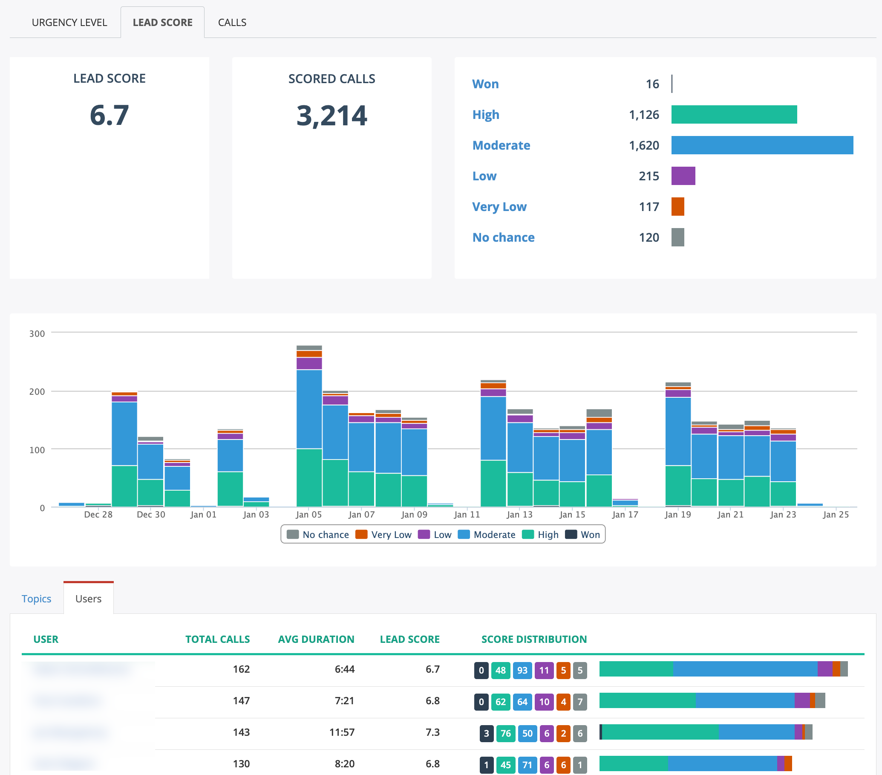Viewport: 882px width, 775px height.
Task: Click the Very Low category link
Action: click(x=499, y=206)
